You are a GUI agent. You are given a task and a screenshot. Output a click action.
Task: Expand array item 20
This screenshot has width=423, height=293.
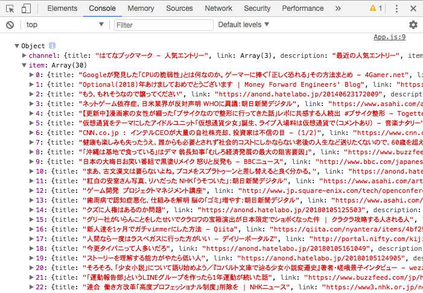[31, 268]
